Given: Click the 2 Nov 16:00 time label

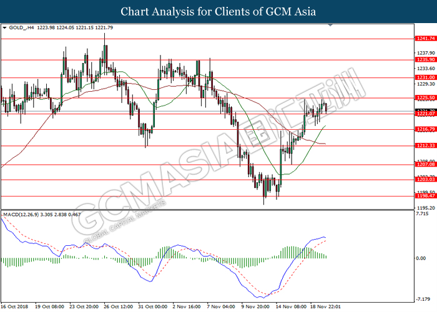Looking at the screenshot, I should point(187,306).
